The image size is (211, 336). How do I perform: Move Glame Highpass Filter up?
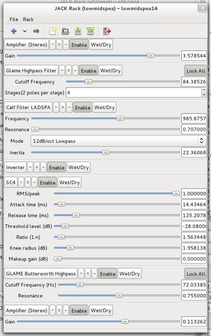(x=62, y=71)
